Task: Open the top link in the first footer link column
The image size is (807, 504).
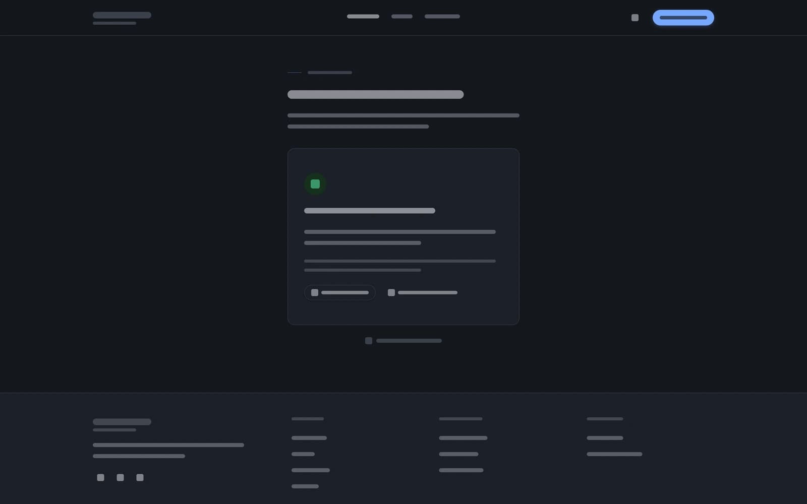Action: point(309,438)
